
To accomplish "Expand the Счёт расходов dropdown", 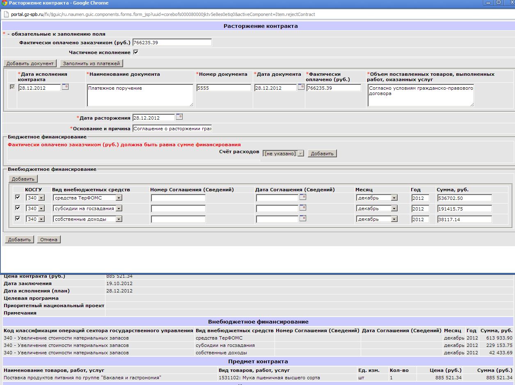I will tap(283, 154).
